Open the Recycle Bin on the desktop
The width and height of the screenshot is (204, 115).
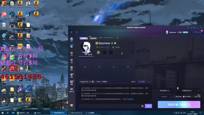tap(4, 26)
